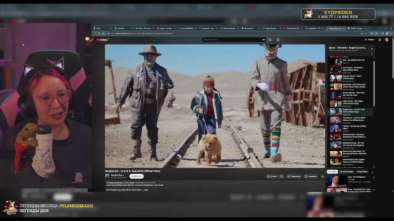The image size is (394, 221).
Task: Click the Создать (Create) button
Action: (x=369, y=40)
